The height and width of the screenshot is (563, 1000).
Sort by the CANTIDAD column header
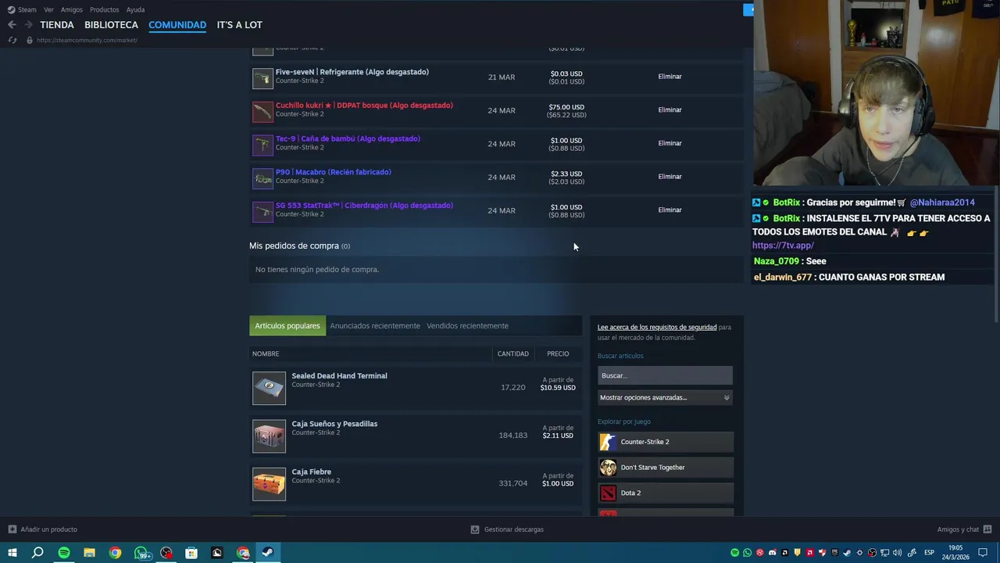513,354
